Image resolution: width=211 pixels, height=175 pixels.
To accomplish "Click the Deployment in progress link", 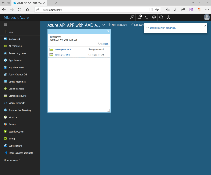I will tap(163, 28).
